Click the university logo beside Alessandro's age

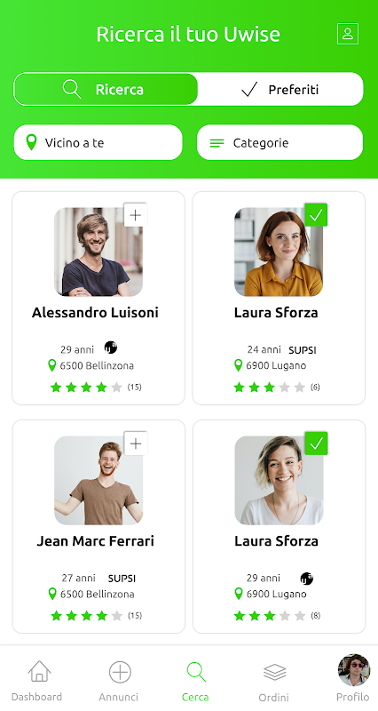[110, 348]
